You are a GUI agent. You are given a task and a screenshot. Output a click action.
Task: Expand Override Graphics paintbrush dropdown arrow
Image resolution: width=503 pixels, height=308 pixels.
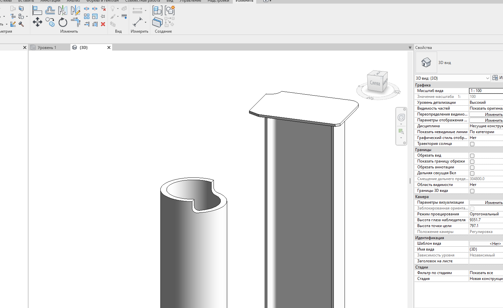118,16
